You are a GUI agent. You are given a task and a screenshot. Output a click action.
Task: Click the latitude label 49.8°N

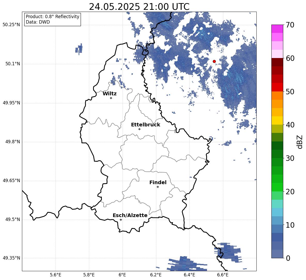tap(13, 142)
